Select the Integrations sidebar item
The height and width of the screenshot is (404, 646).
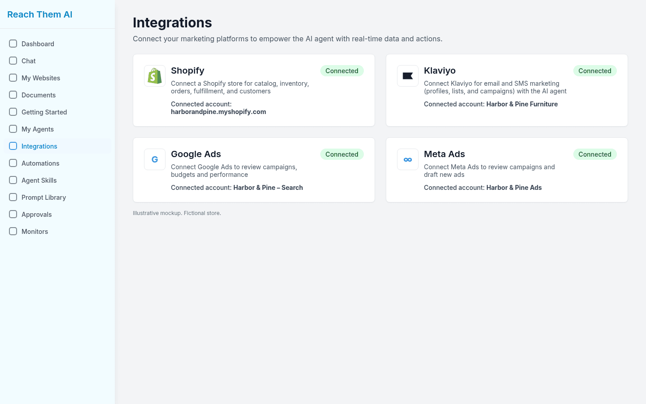[57, 146]
